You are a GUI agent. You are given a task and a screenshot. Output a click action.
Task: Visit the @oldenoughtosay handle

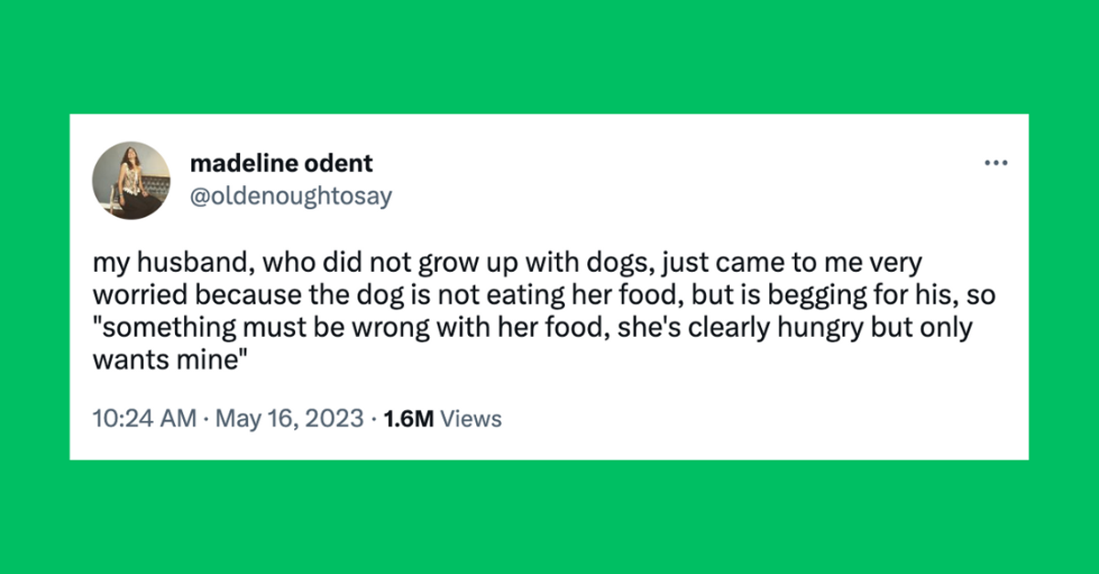coord(290,195)
